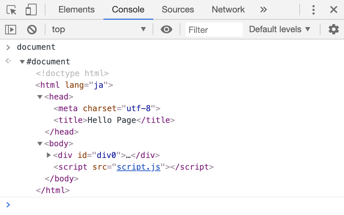Open console settings gear
Viewport: 344px width, 215px height.
(x=333, y=29)
